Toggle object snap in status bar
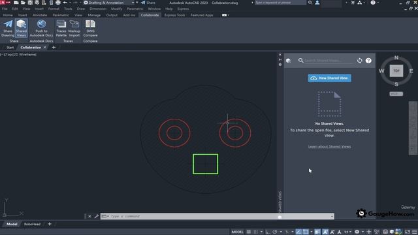Image resolution: width=418 pixels, height=235 pixels. [x=306, y=232]
